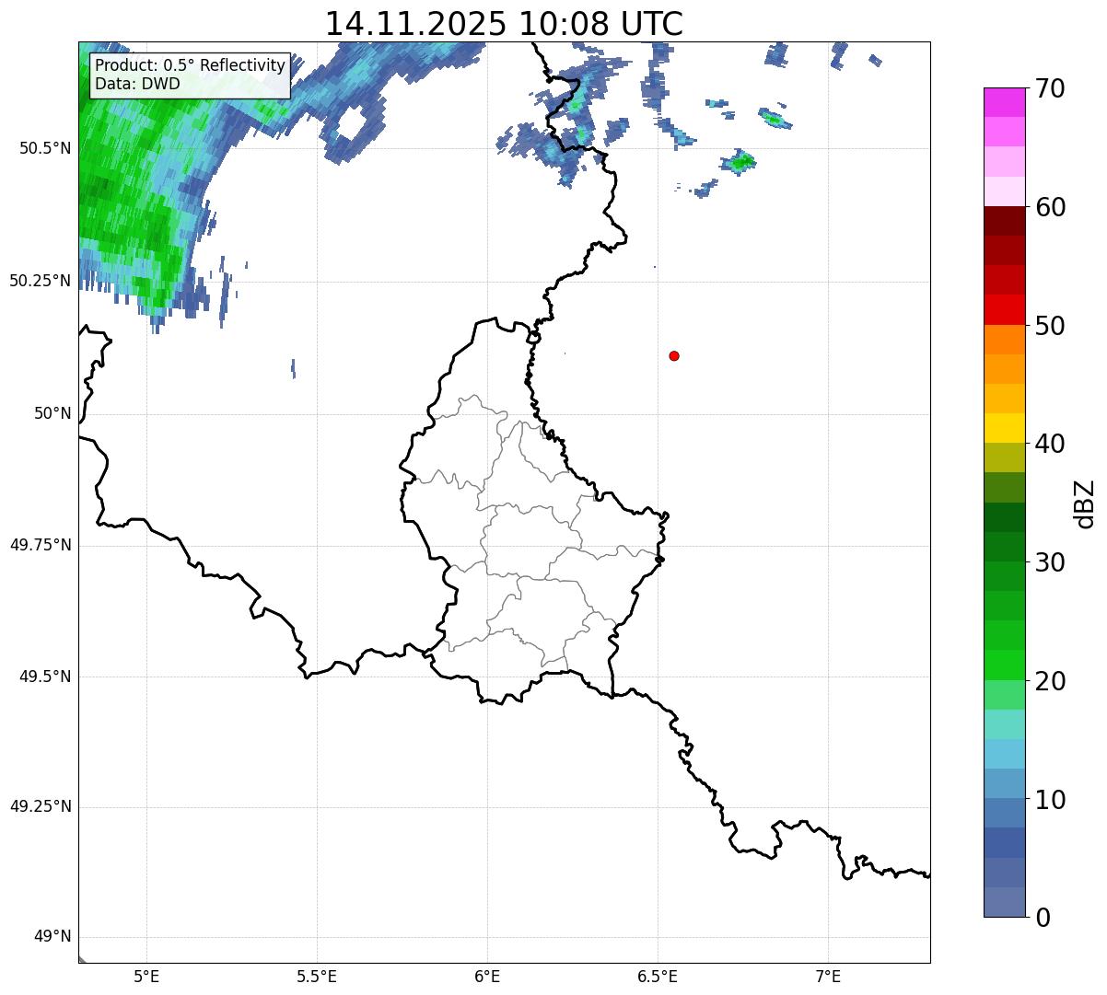Click the colorbar tick label 0
Screen dimensions: 1107x995
click(1043, 918)
